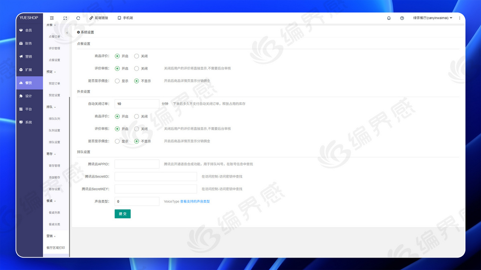Open the 查看支持的声音类型 link
481x270 pixels.
(x=195, y=202)
